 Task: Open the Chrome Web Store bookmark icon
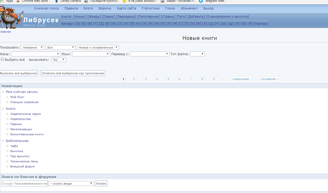tap(18, 1)
